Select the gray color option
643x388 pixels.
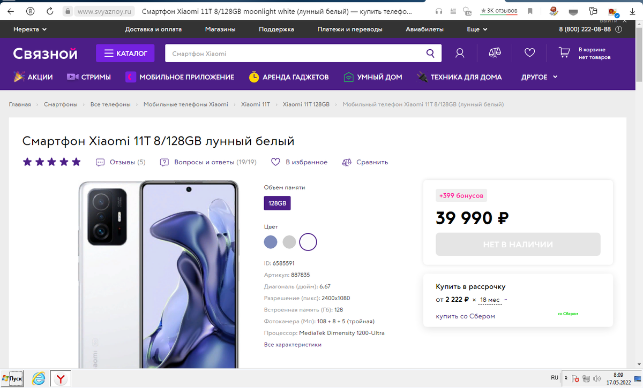coord(289,242)
